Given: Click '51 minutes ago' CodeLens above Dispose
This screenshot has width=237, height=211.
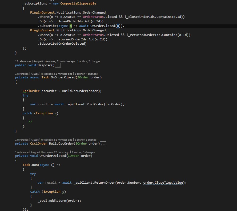Looking at the screenshot, I should tap(54, 61).
